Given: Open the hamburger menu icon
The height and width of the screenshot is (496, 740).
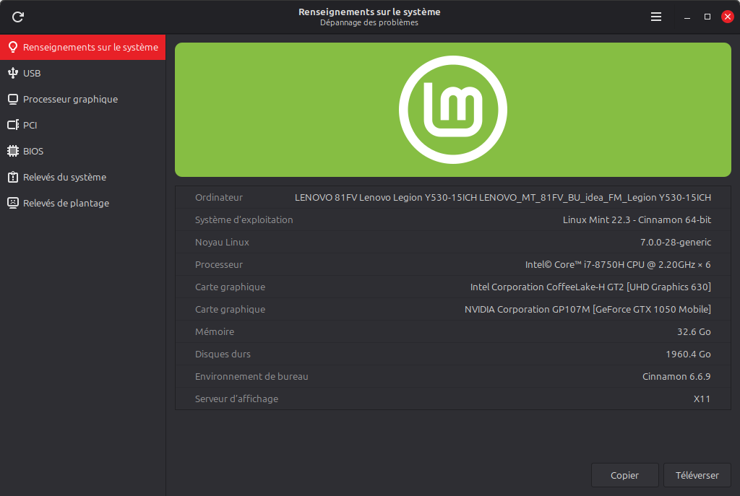Looking at the screenshot, I should click(x=656, y=17).
